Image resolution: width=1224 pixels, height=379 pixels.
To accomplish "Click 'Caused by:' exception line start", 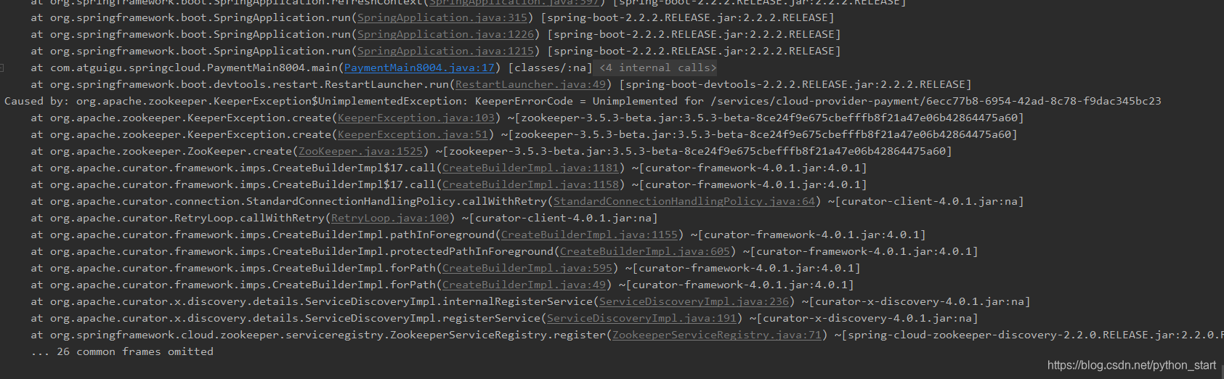I will [36, 101].
